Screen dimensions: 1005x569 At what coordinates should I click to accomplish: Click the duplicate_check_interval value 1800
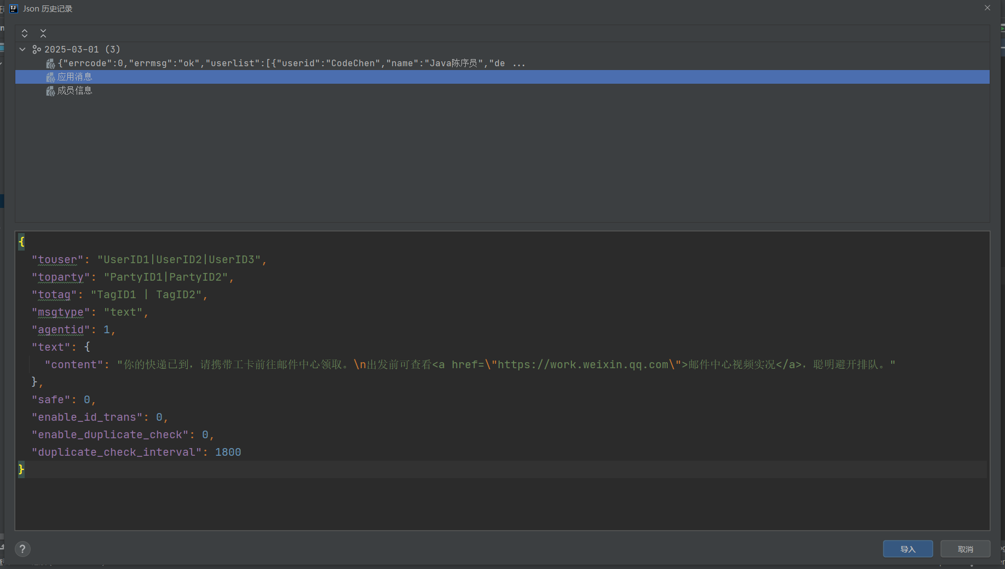[228, 452]
